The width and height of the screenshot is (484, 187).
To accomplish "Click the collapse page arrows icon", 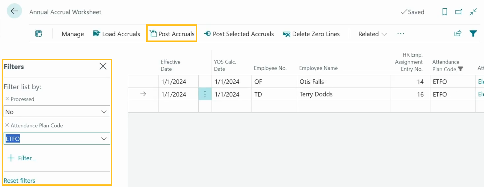I will (473, 12).
